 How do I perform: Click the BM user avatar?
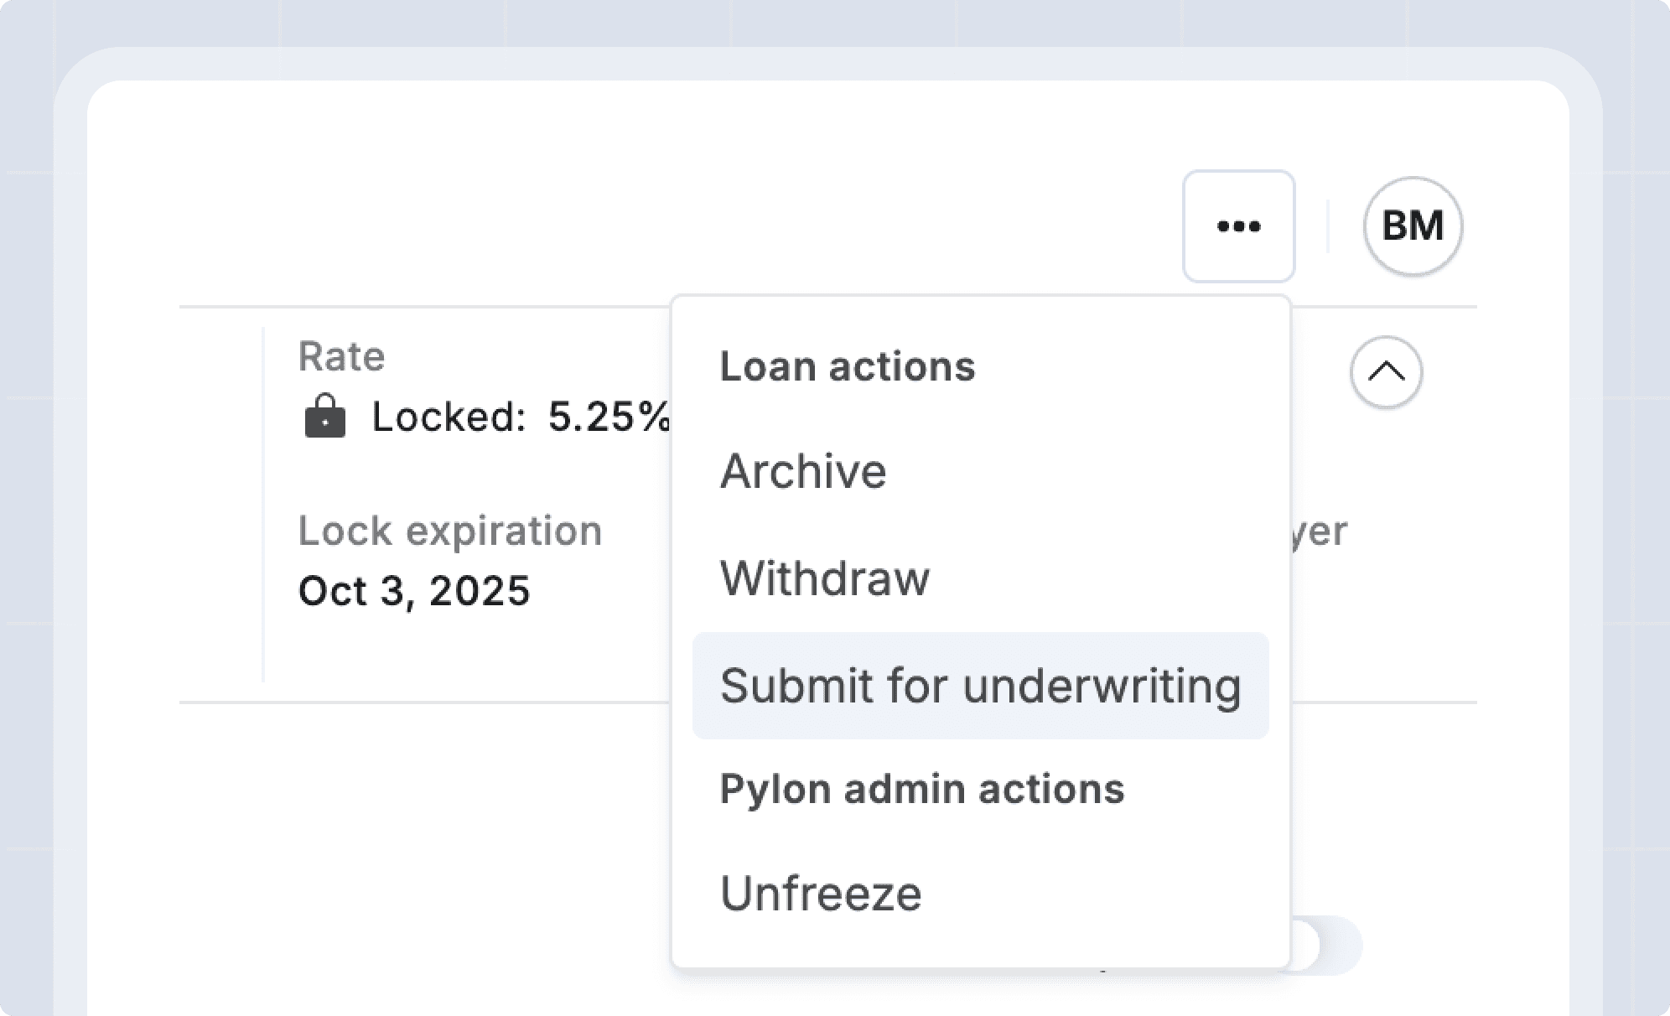(x=1413, y=226)
